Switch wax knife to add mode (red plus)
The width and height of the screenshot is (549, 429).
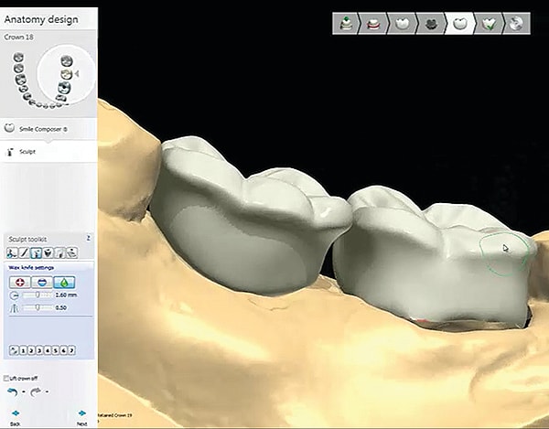pyautogui.click(x=19, y=283)
